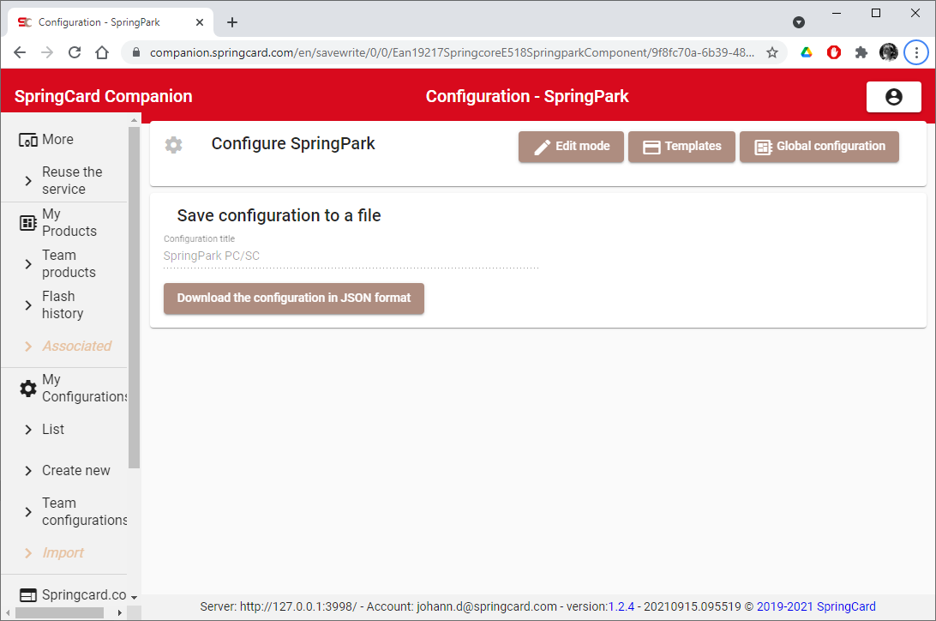Open the green Drive extension icon
936x621 pixels.
tap(807, 51)
